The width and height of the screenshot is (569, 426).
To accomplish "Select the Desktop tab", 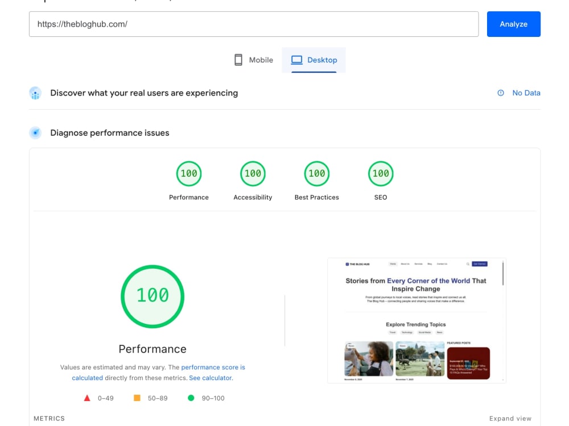I will pyautogui.click(x=314, y=60).
